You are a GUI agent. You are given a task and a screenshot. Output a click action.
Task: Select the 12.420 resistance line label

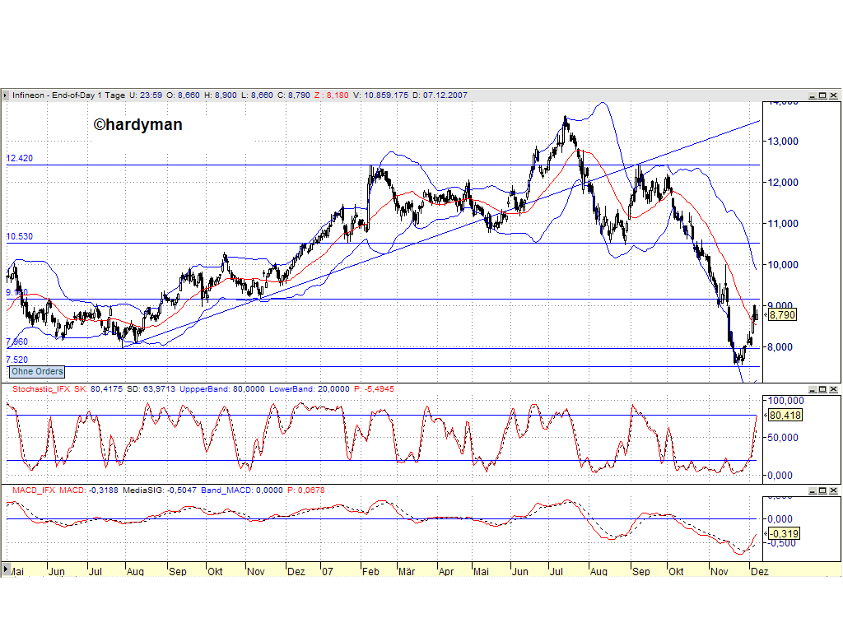pos(18,157)
